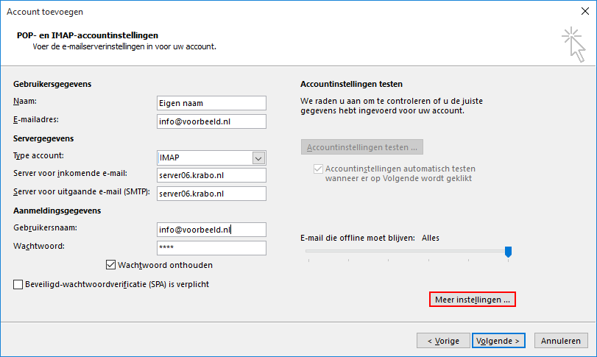Focus the Server voor inkomende e-mail field
Screen dimensions: 597x357
[211, 175]
